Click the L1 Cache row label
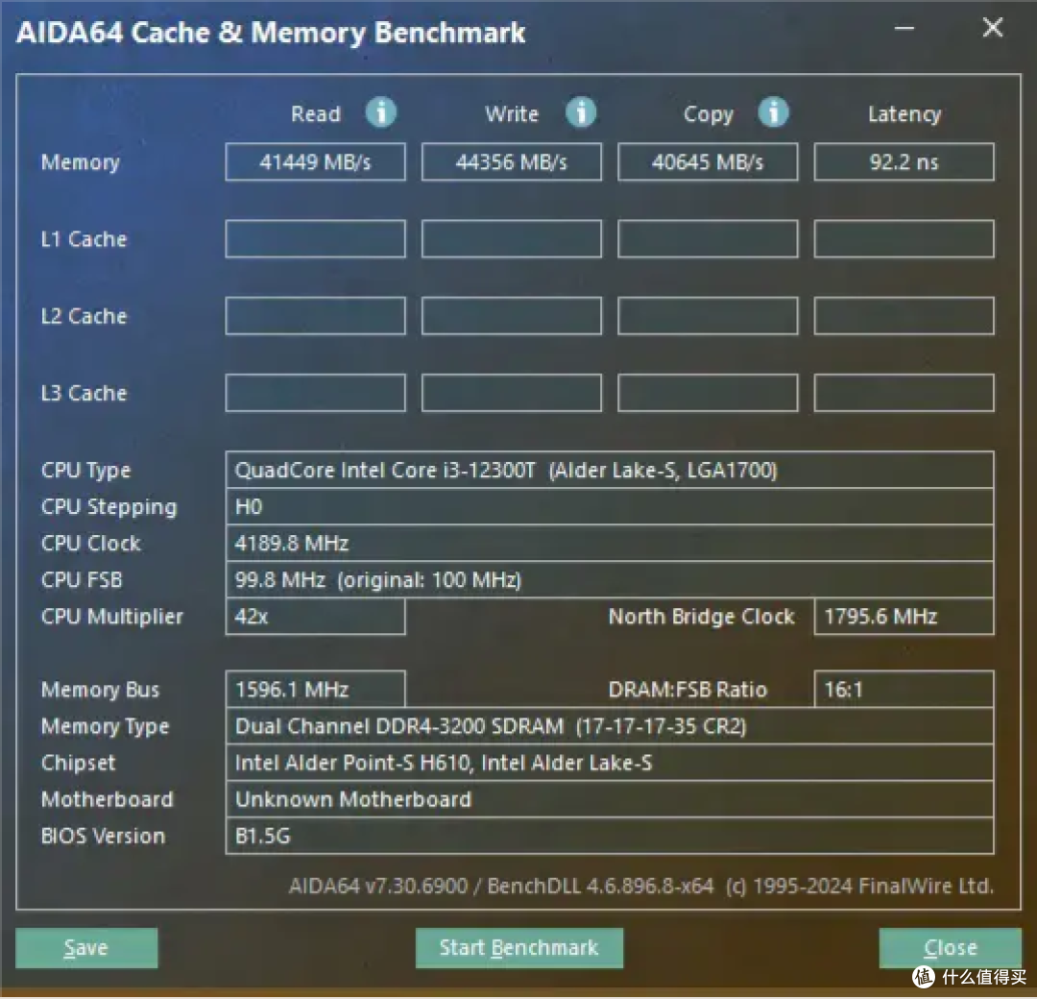 tap(84, 239)
